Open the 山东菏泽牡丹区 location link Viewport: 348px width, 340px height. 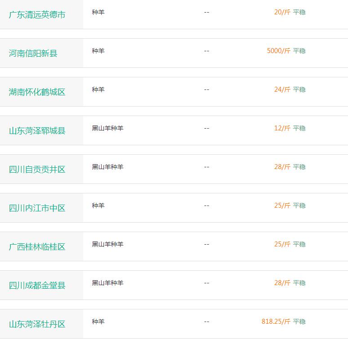tap(37, 324)
